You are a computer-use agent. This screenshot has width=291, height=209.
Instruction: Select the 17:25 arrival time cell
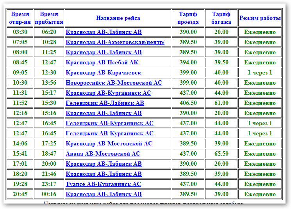tap(49, 143)
